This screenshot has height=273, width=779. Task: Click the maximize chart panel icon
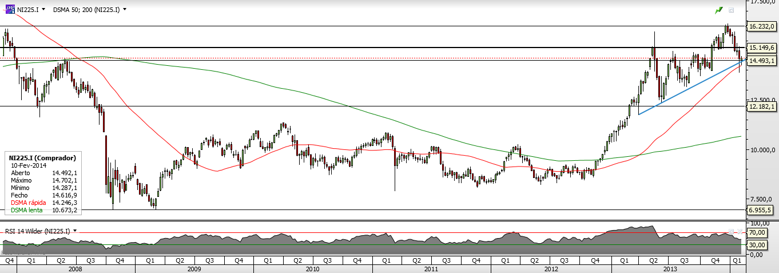tap(731, 10)
